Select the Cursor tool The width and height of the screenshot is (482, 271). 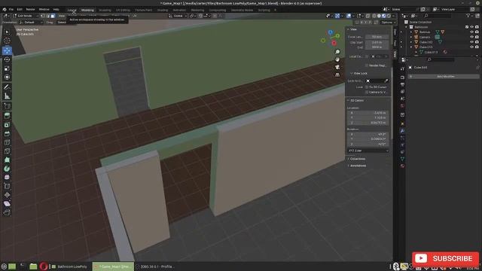7,41
